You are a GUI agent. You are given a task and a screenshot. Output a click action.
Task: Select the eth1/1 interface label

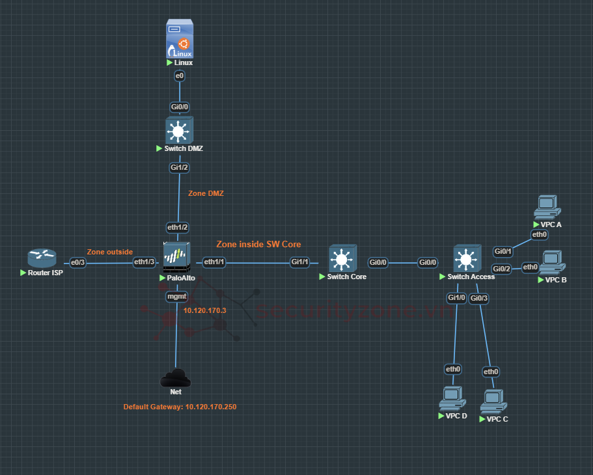coord(214,262)
